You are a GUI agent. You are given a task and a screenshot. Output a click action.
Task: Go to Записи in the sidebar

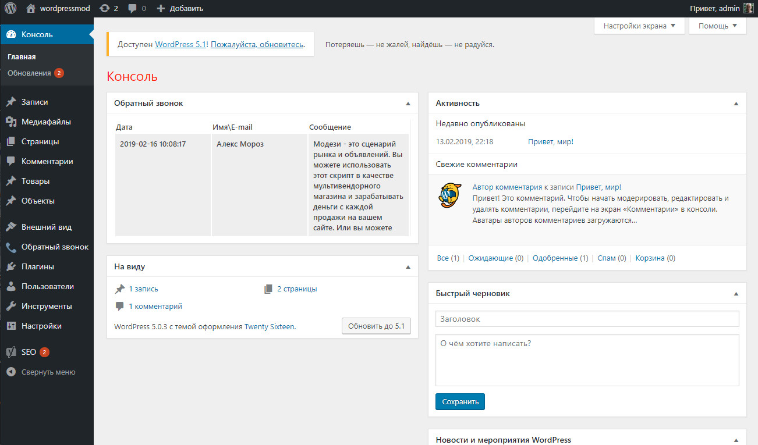34,102
